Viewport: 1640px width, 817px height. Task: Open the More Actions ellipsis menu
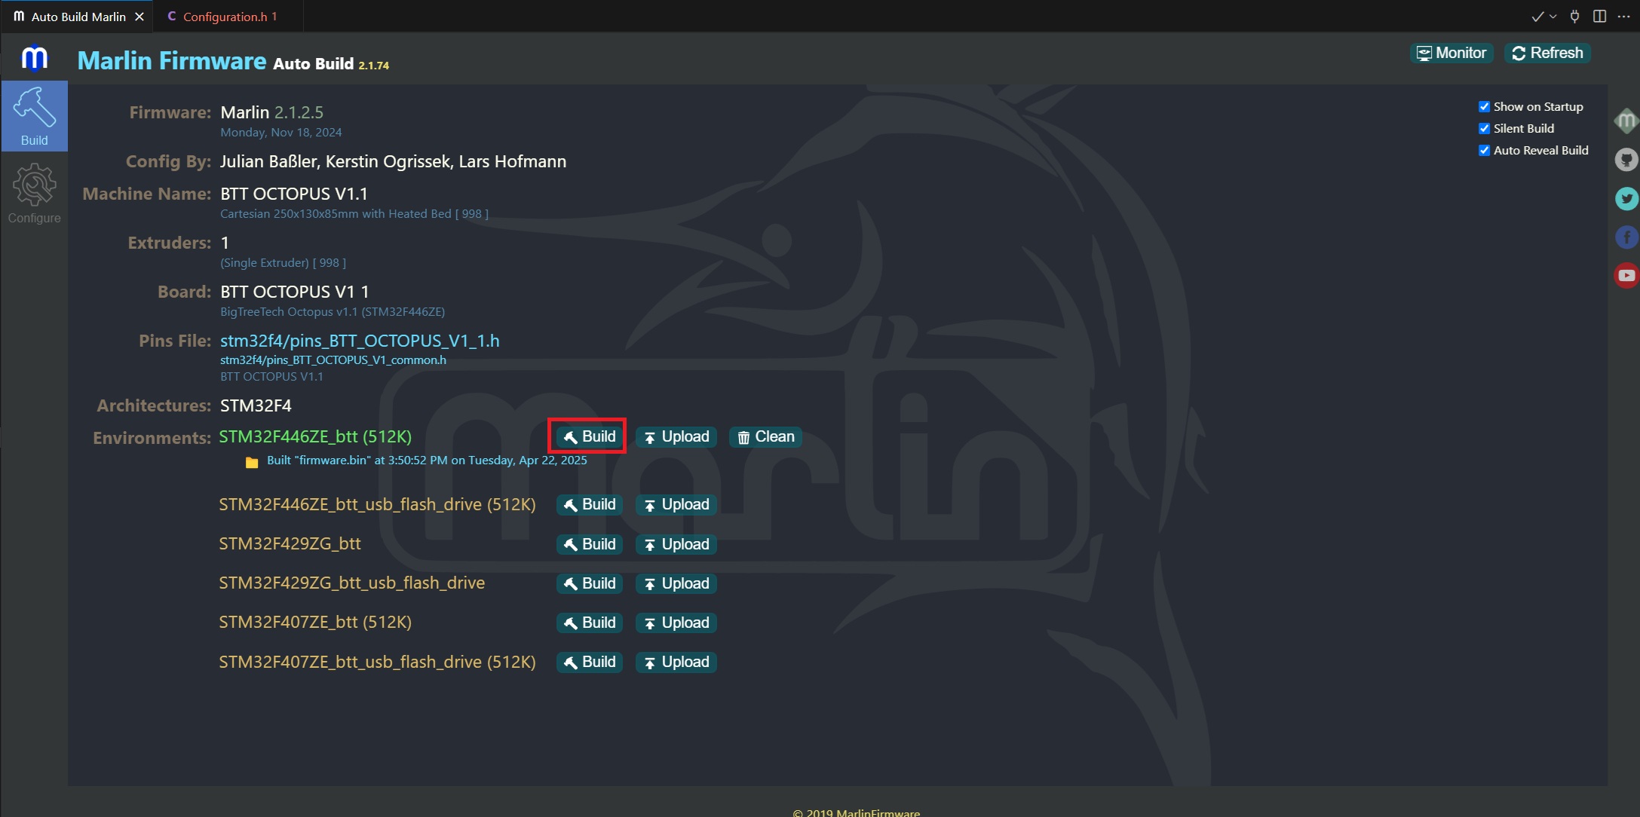pos(1623,17)
